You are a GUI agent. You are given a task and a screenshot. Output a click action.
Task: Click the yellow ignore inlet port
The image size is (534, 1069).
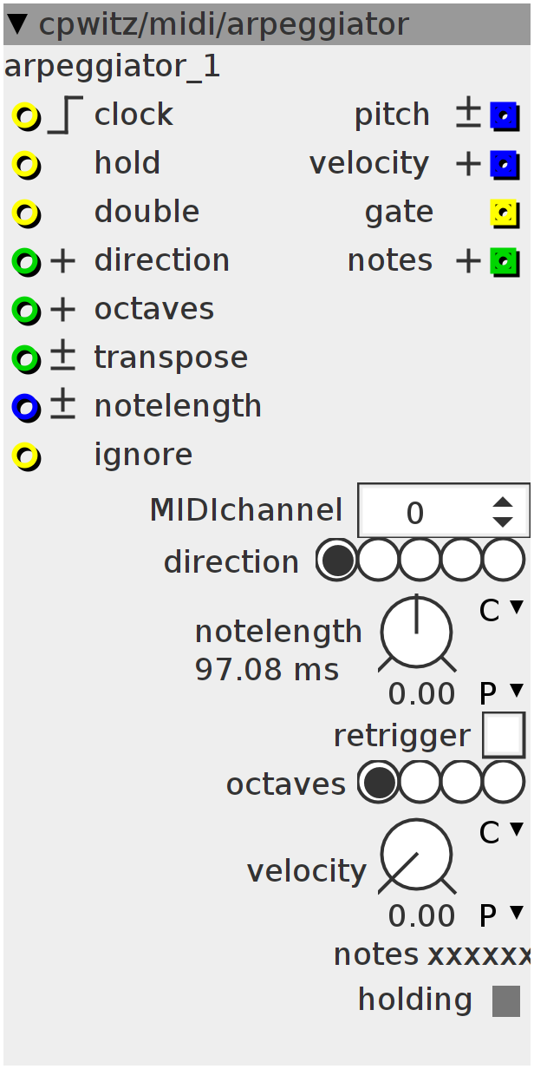pyautogui.click(x=27, y=456)
